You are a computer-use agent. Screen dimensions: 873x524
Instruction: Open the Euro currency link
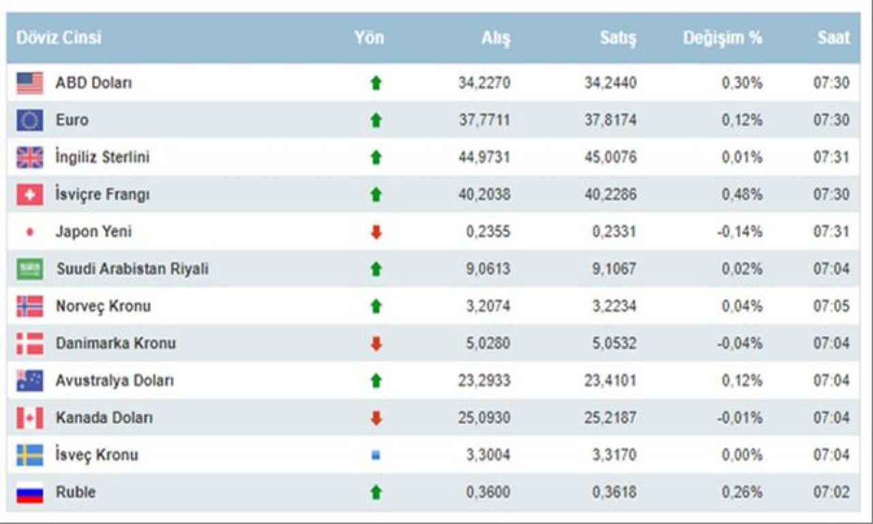tap(72, 120)
